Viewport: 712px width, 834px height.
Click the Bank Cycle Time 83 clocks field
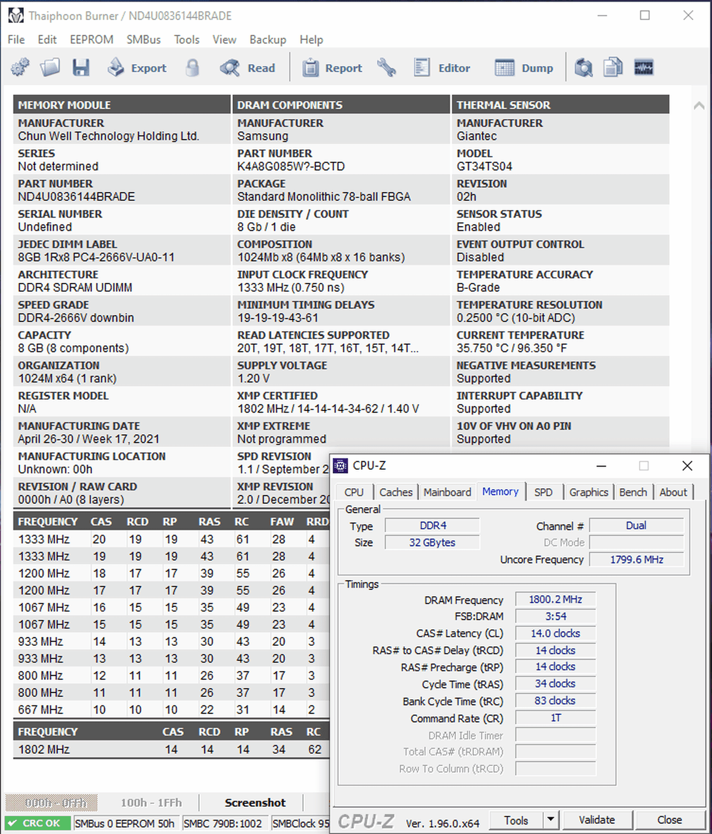555,700
